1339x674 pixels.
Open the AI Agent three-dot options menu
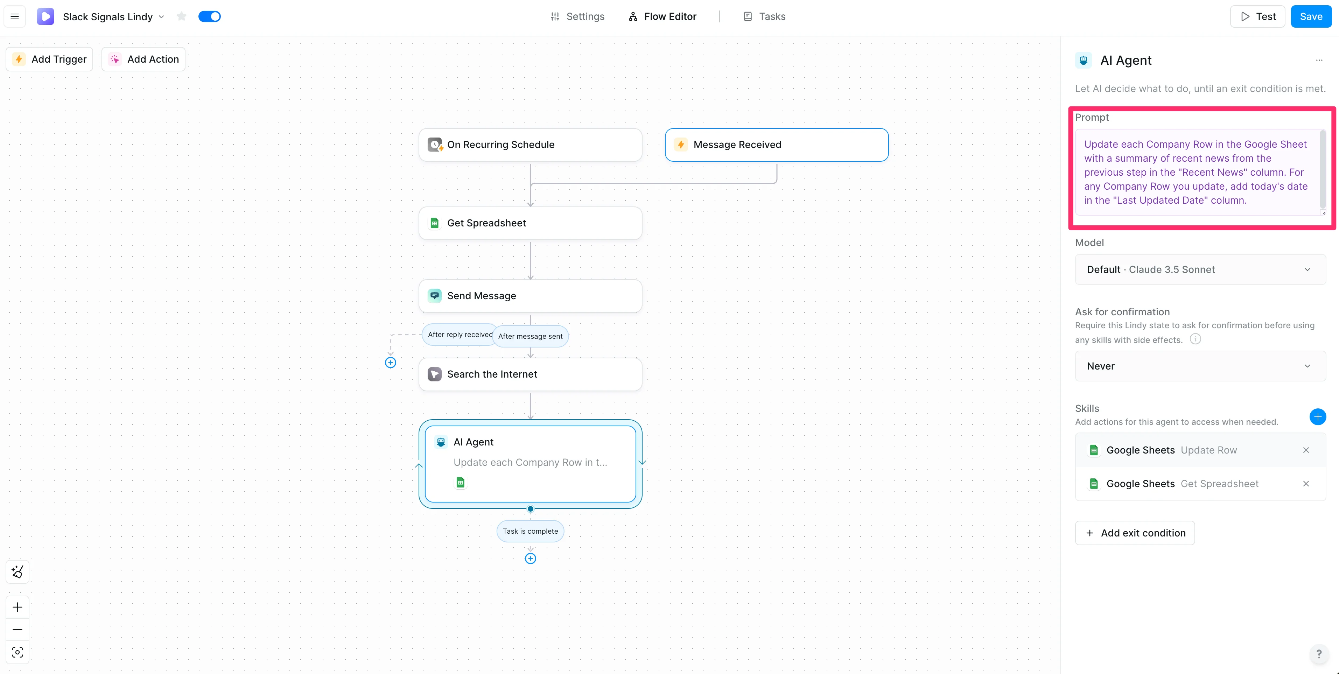[x=1319, y=60]
